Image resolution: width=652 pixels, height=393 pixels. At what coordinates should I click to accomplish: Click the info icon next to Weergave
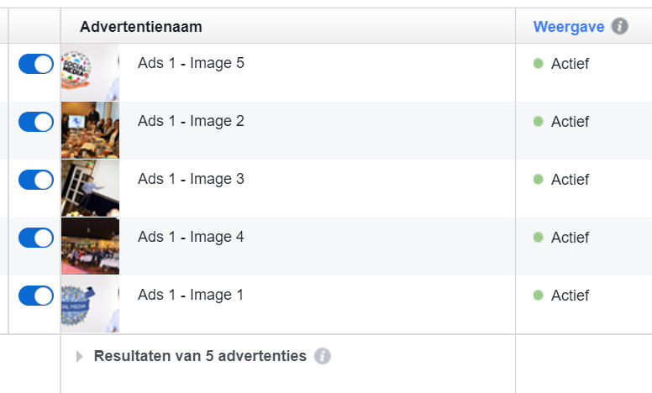(619, 26)
